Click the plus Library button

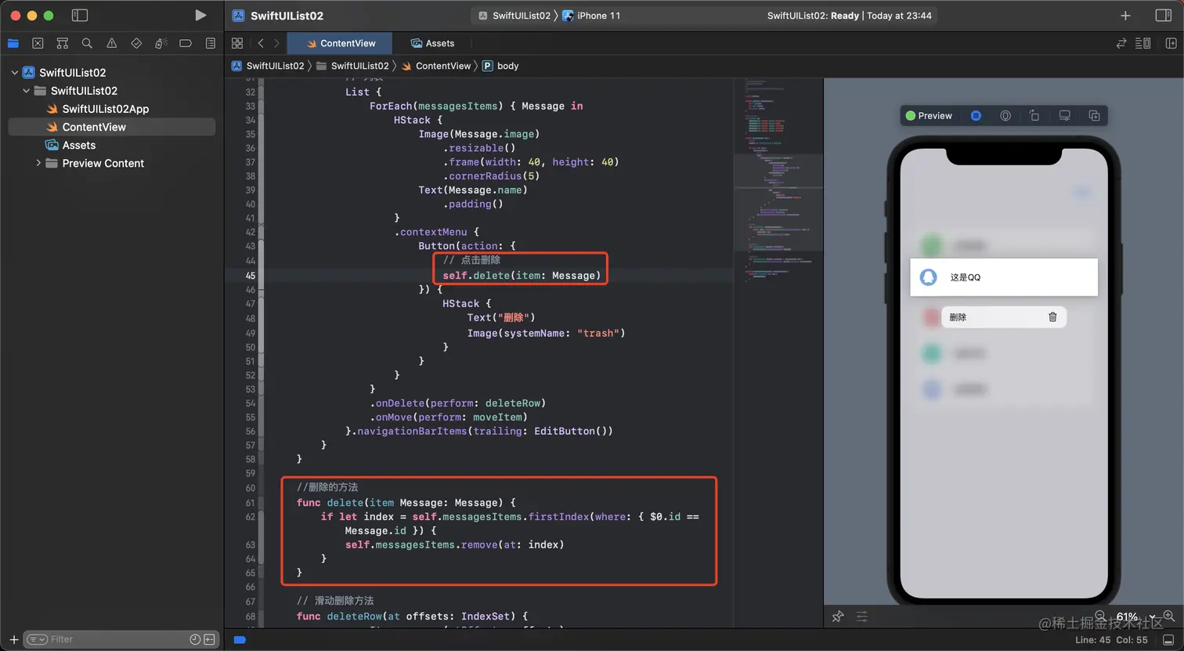1125,15
